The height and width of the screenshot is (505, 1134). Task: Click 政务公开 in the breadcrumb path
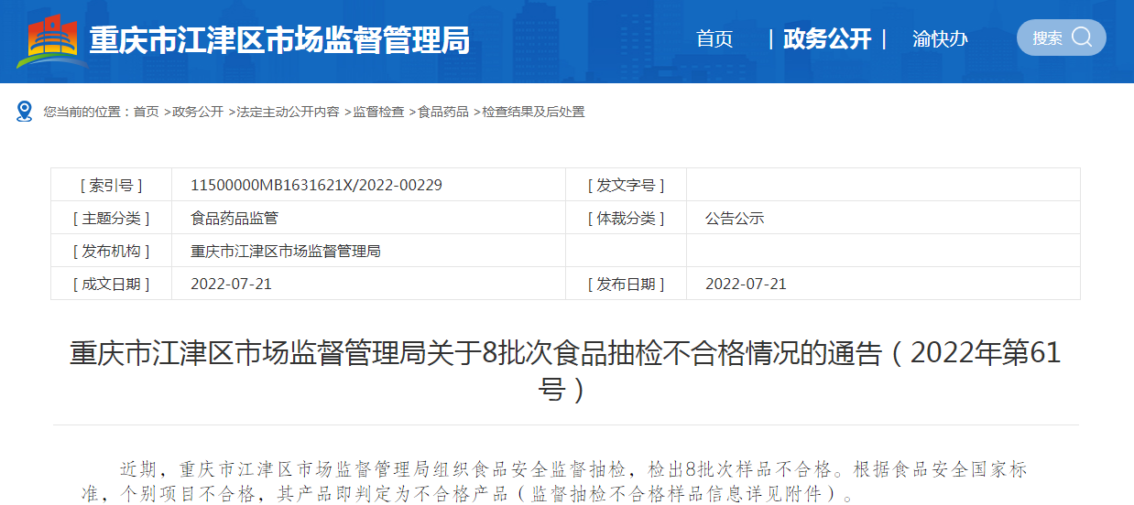[198, 112]
